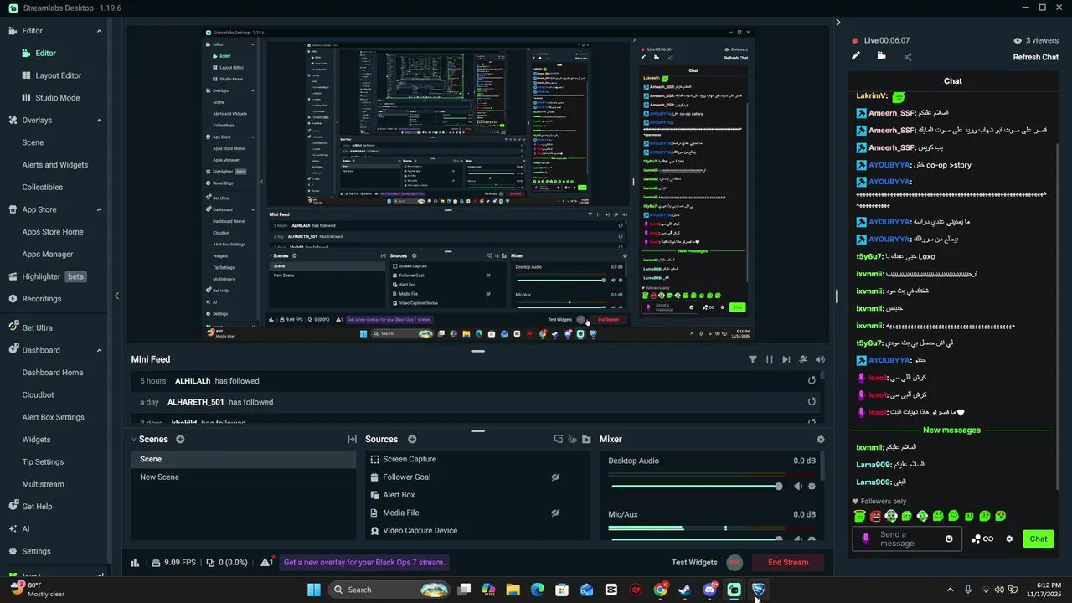Collapse the App Store section

coord(99,209)
